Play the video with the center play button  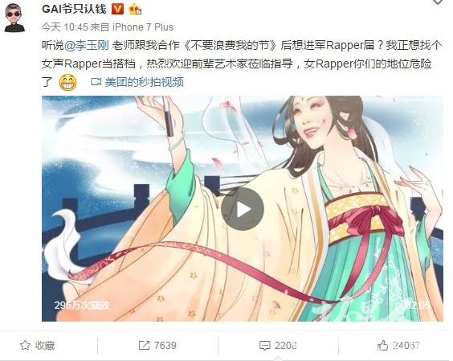243,209
